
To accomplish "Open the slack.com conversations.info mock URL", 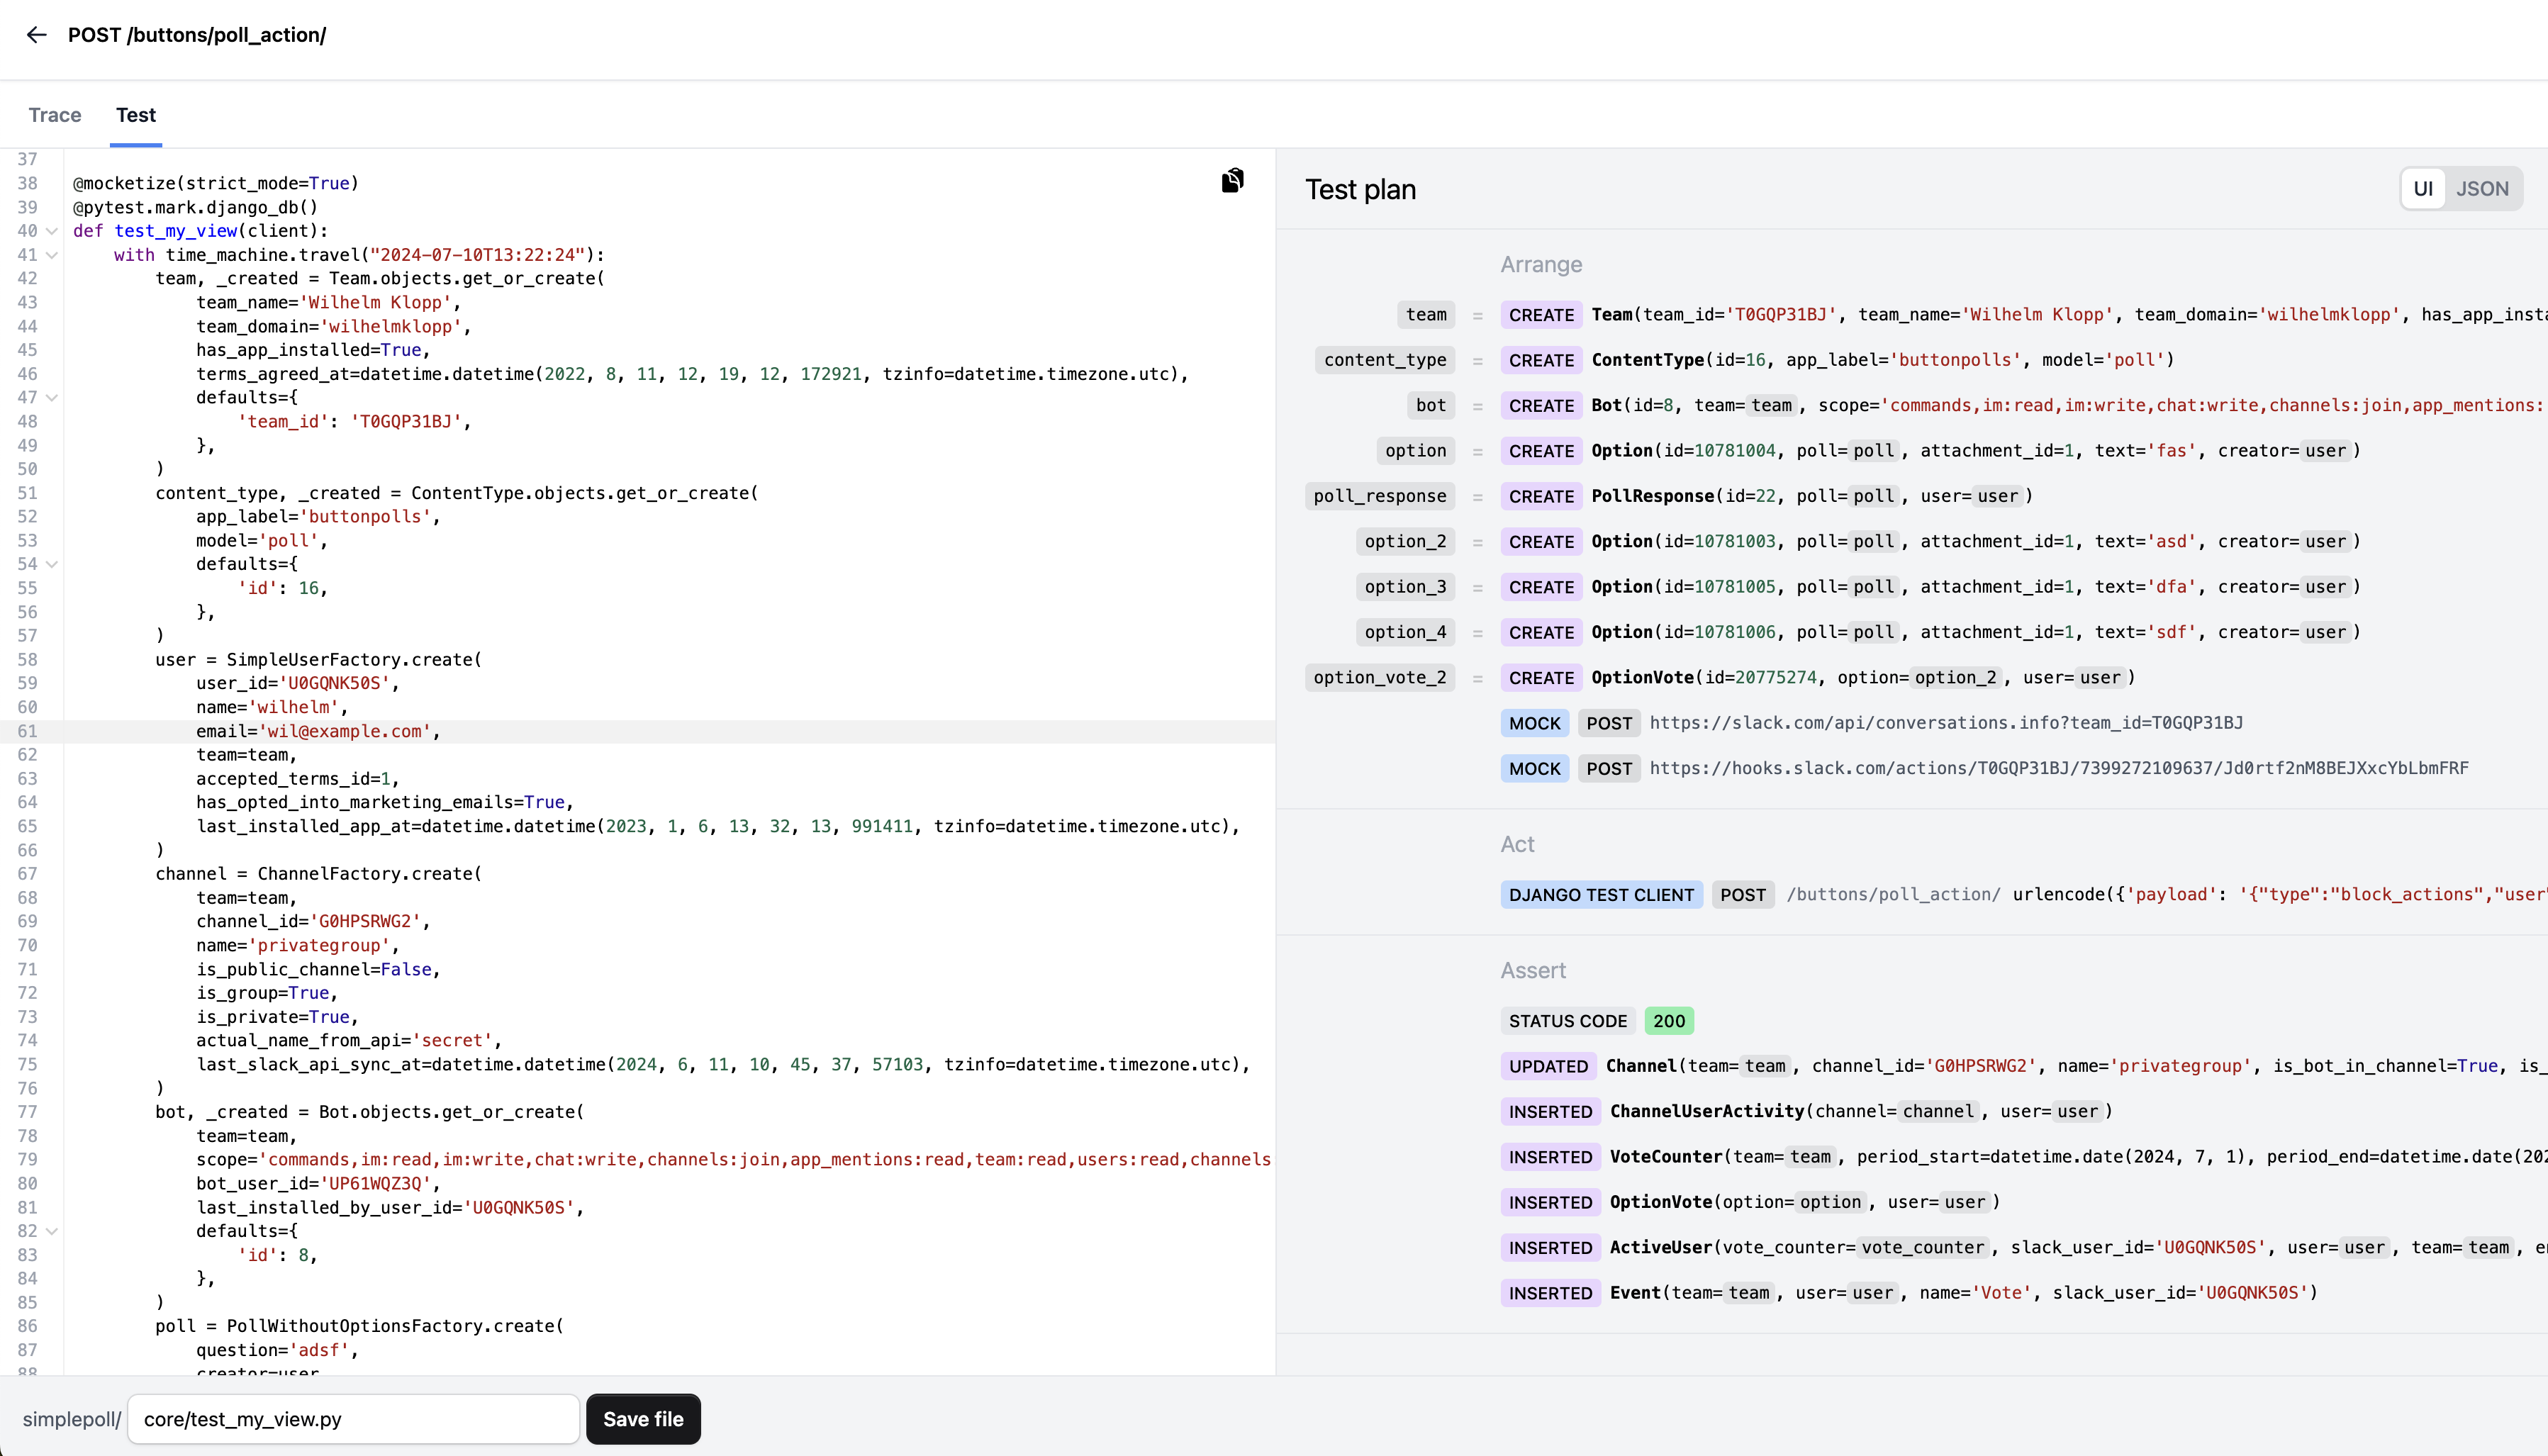I will tap(1947, 723).
